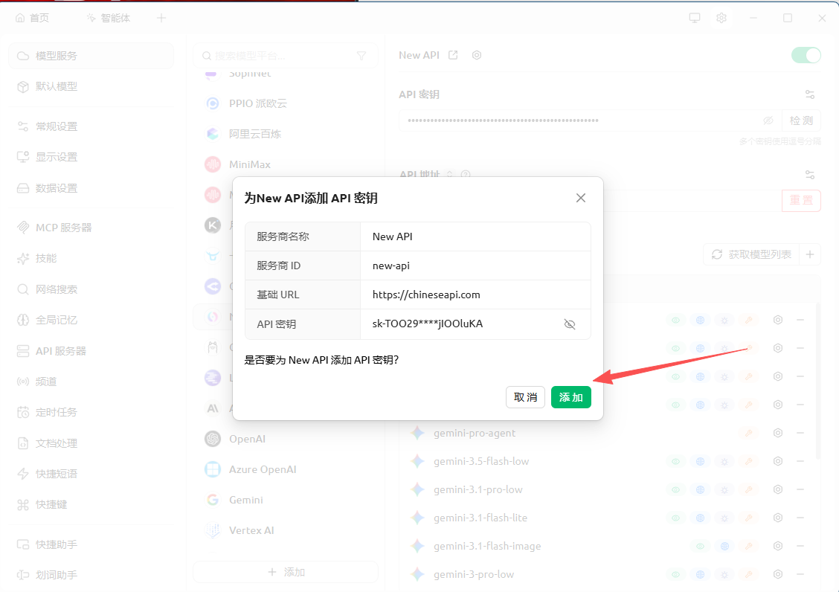
Task: Select PPIO 派欧云 provider
Action: [x=285, y=103]
